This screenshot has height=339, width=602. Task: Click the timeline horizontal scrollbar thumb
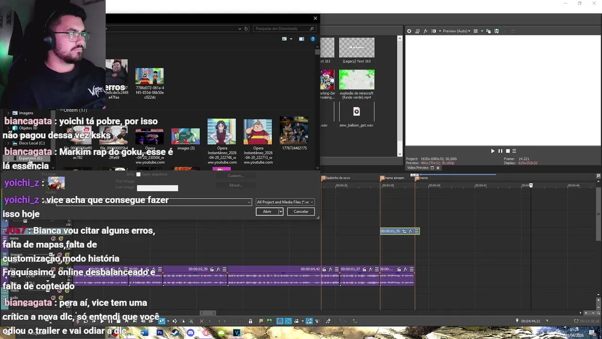[208, 313]
